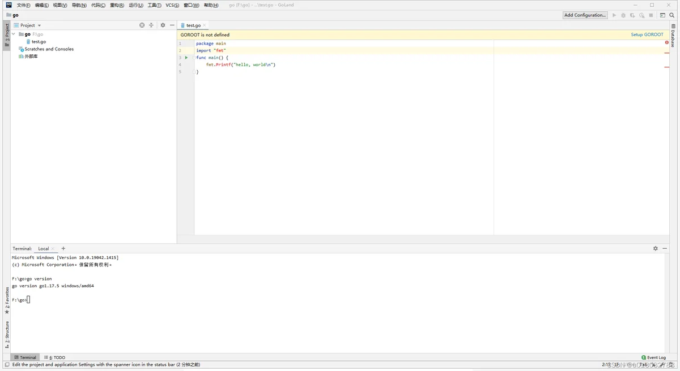Select Scratches and Consoles node
Viewport: 680px width, 371px height.
(x=46, y=49)
